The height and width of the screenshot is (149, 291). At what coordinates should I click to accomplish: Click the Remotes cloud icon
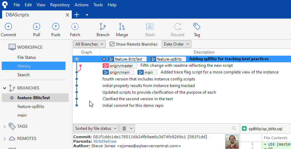pos(12,139)
